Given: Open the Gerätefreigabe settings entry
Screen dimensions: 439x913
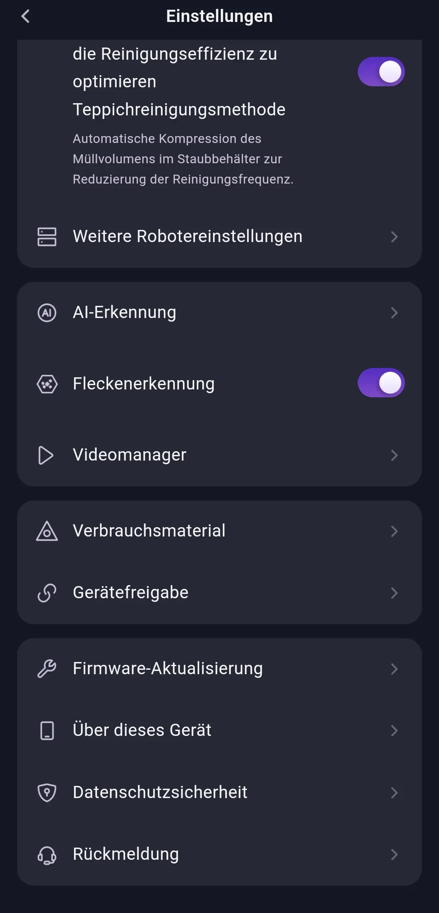Looking at the screenshot, I should coord(130,593).
